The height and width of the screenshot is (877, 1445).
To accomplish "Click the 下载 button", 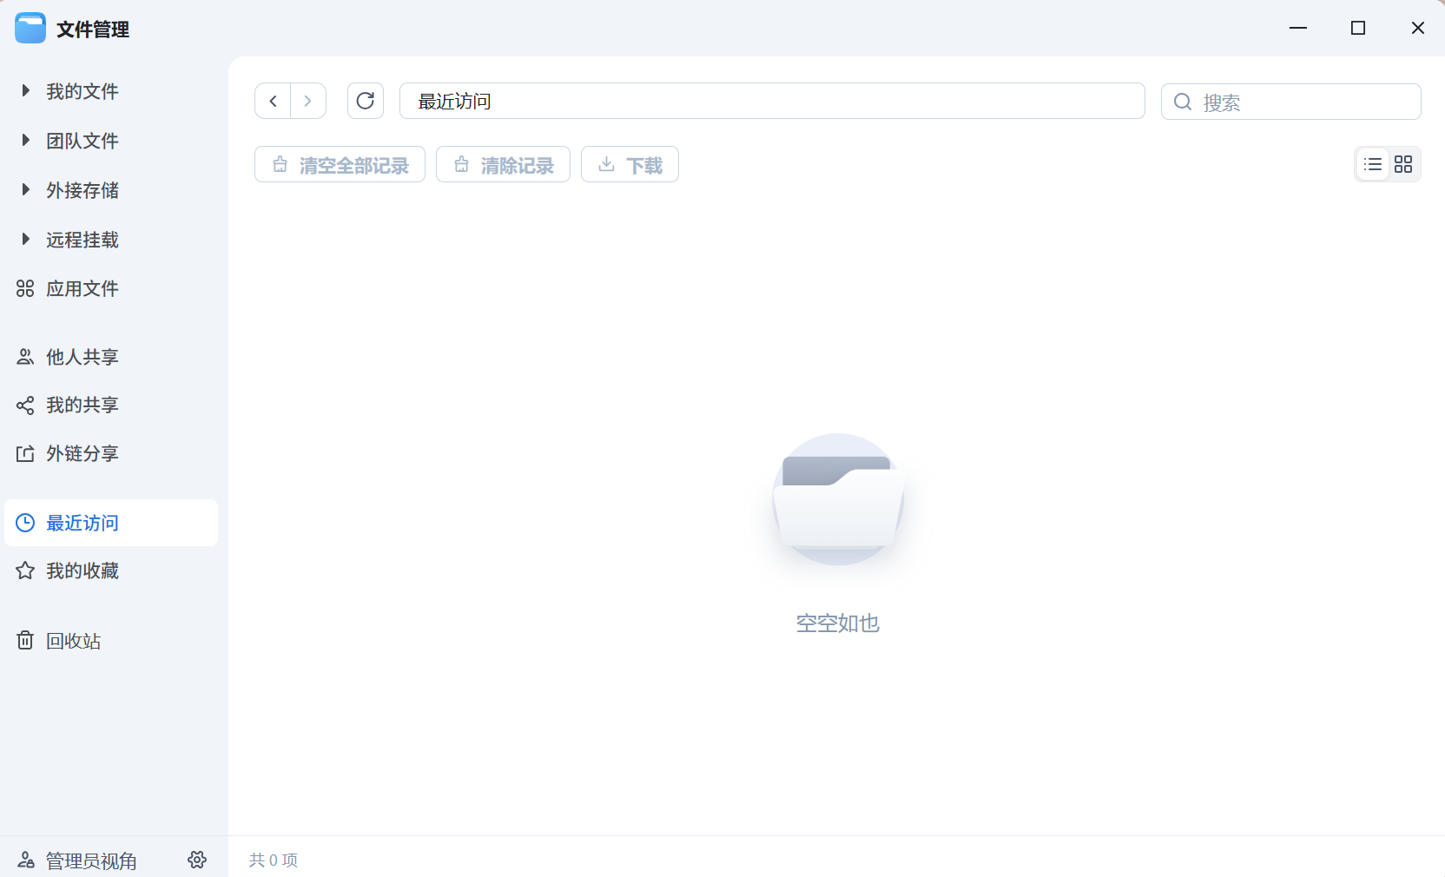I will tap(630, 164).
